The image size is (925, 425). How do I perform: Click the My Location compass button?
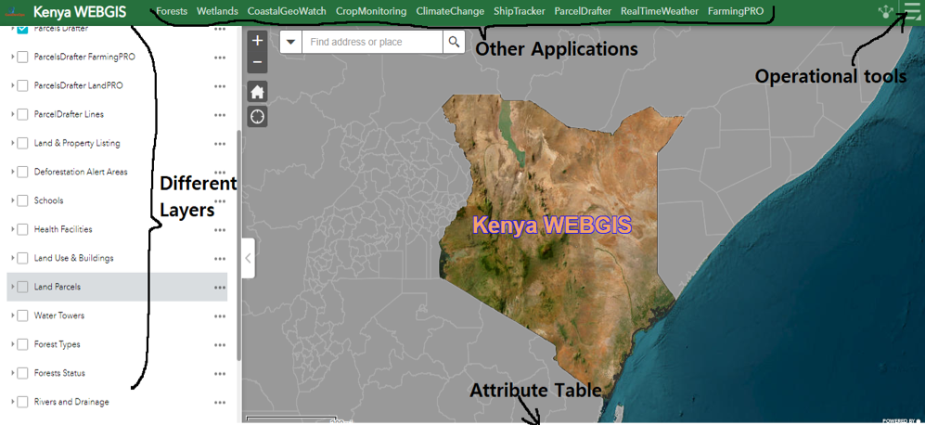tap(258, 116)
